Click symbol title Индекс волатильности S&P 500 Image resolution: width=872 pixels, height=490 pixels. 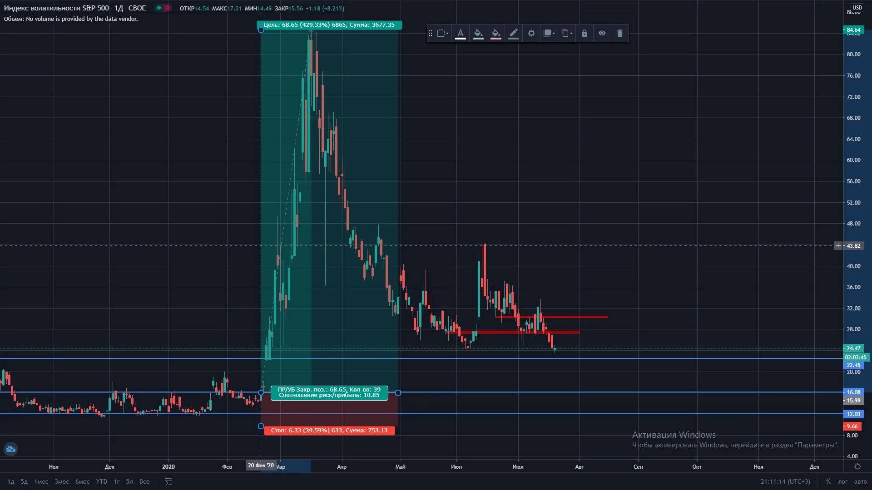(56, 8)
